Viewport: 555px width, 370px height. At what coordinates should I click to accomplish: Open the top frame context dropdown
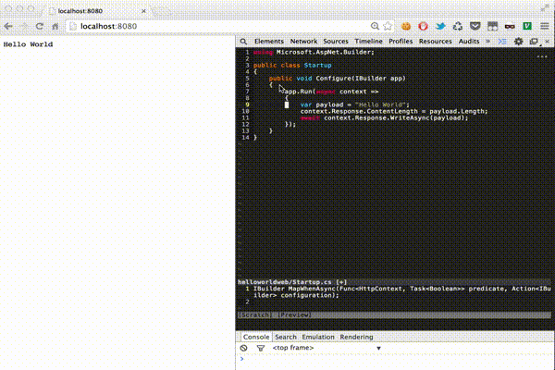pos(327,348)
